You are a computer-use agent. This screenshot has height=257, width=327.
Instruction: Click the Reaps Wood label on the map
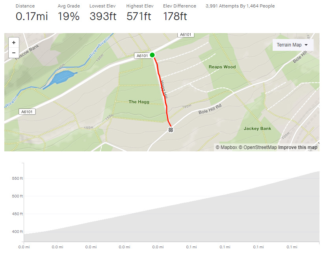coord(222,67)
